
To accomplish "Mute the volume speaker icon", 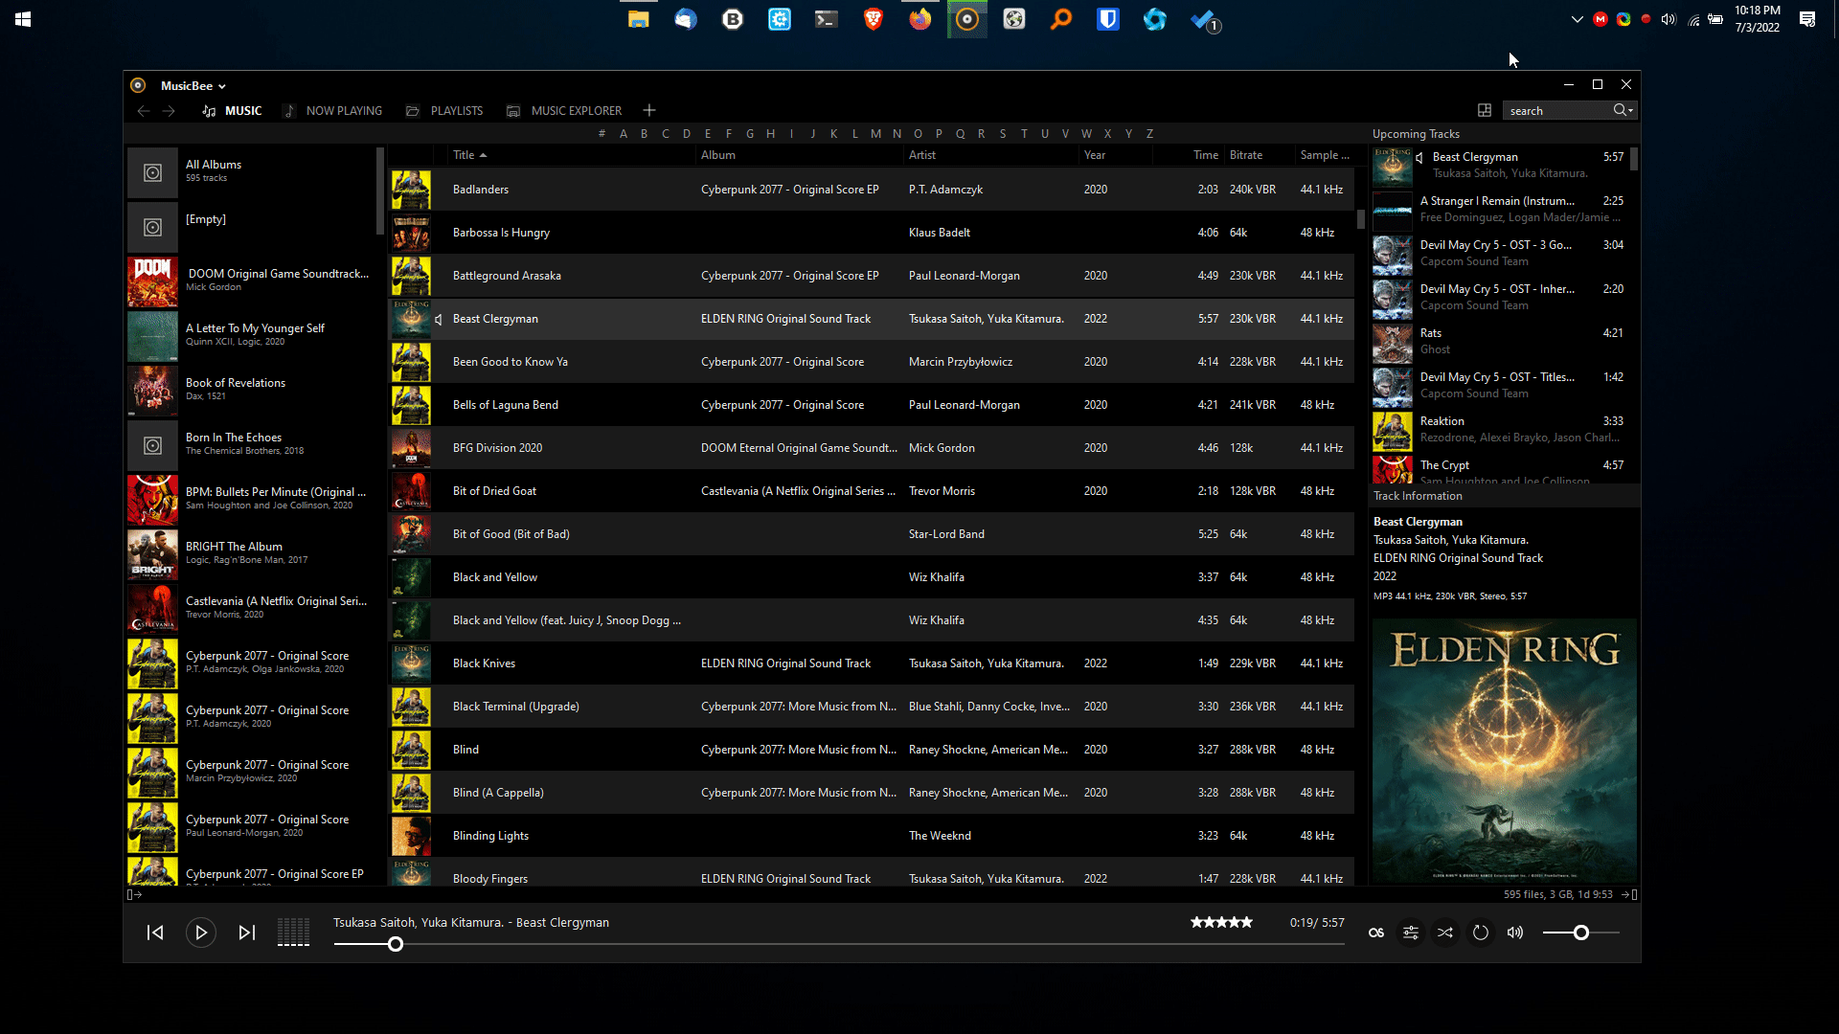I will [x=1514, y=933].
